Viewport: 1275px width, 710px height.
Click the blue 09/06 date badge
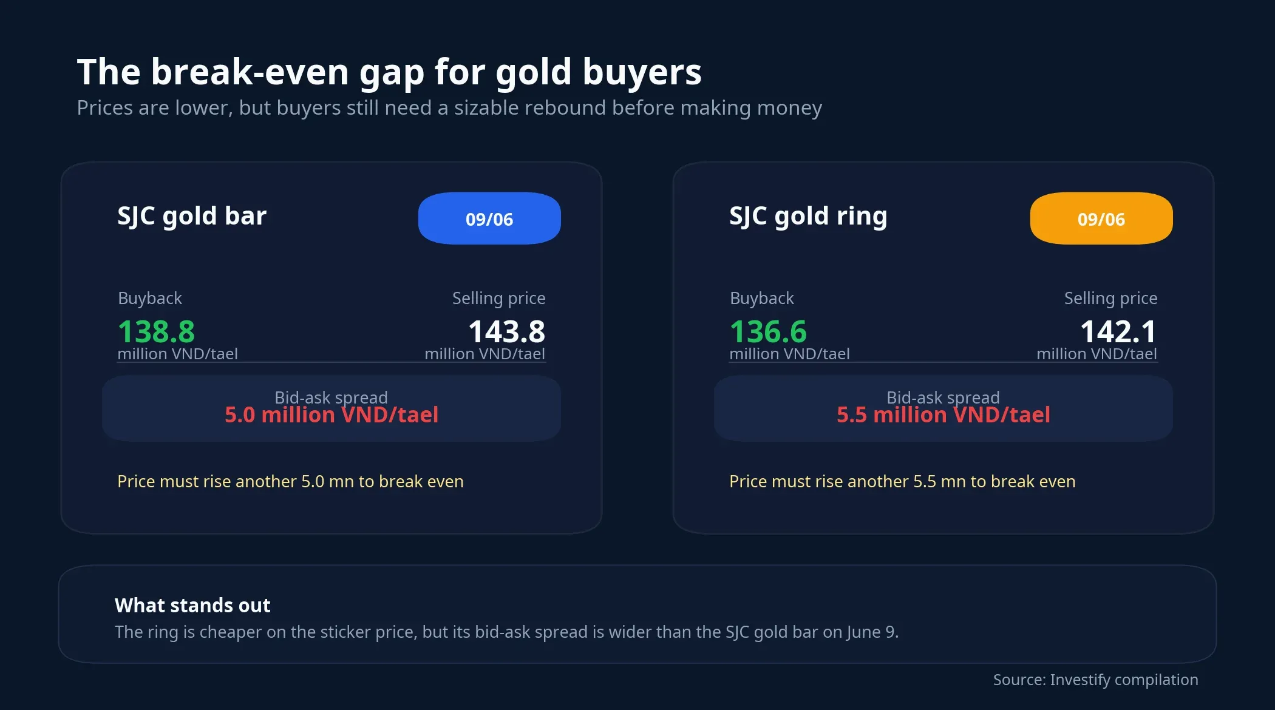click(489, 218)
